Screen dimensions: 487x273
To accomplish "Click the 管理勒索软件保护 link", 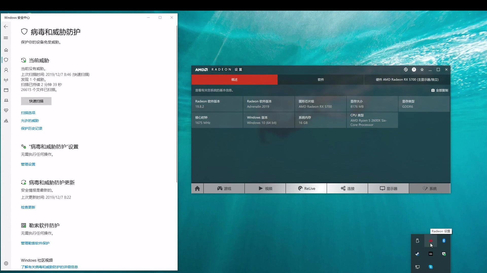I will 35,243.
